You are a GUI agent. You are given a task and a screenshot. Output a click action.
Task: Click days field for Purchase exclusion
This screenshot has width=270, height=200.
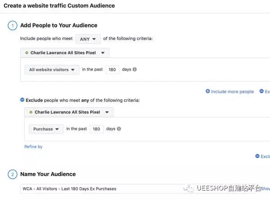click(x=96, y=129)
